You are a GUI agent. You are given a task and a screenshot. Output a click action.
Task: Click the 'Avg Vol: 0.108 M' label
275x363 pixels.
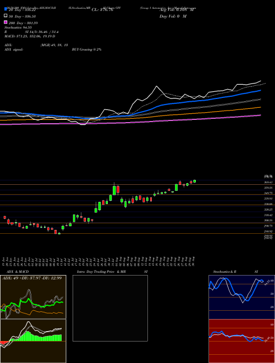point(177,10)
